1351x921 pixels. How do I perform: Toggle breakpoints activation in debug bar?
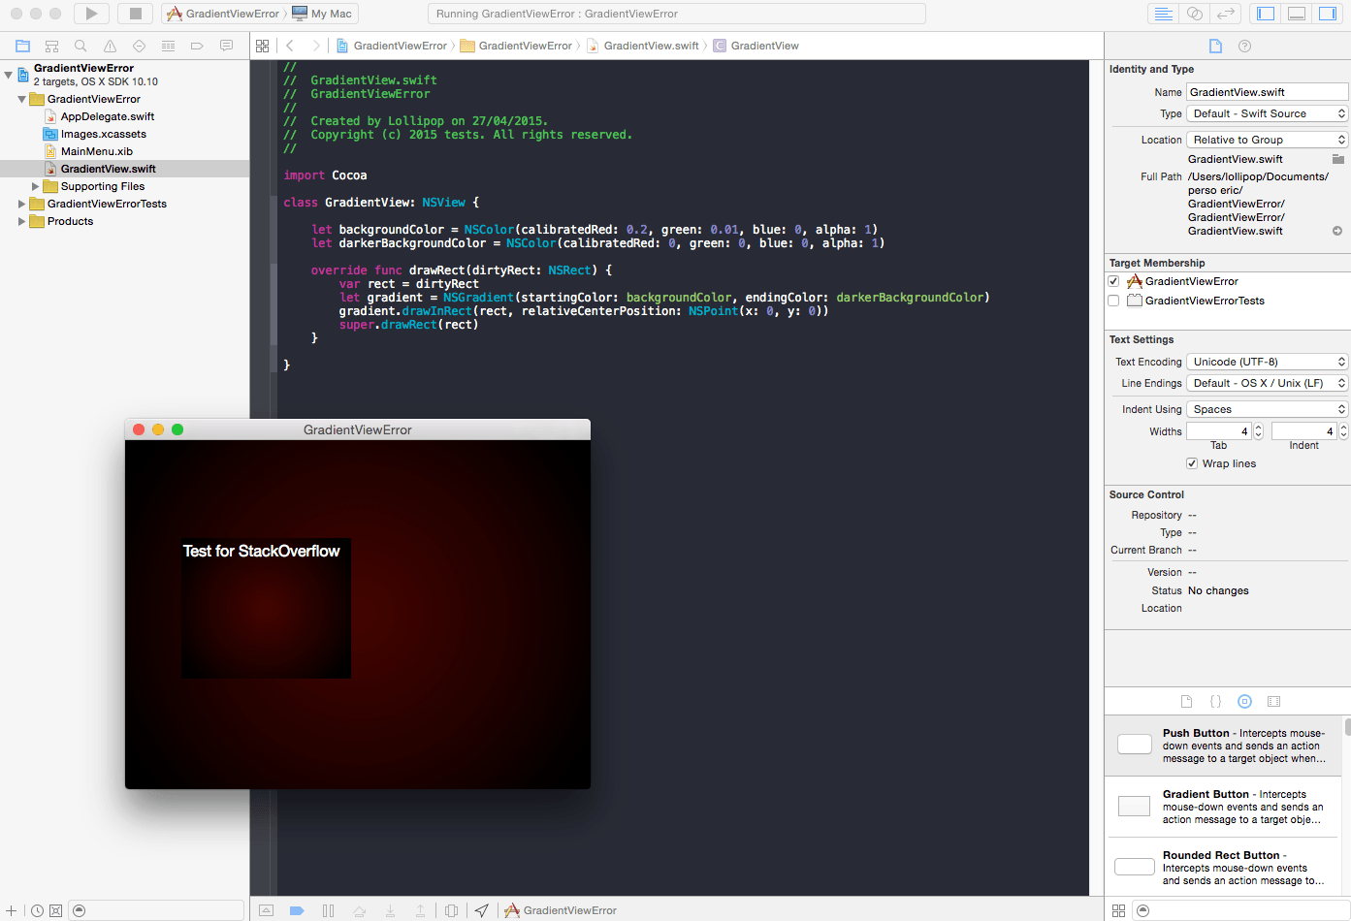297,910
